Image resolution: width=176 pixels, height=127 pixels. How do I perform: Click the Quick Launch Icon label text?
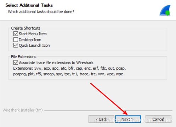34,45
